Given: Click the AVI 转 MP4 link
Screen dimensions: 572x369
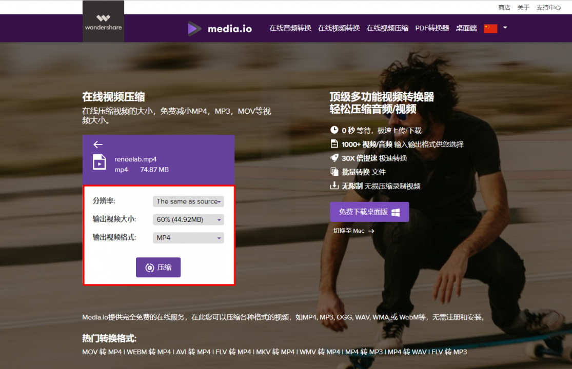Looking at the screenshot, I should (x=193, y=352).
